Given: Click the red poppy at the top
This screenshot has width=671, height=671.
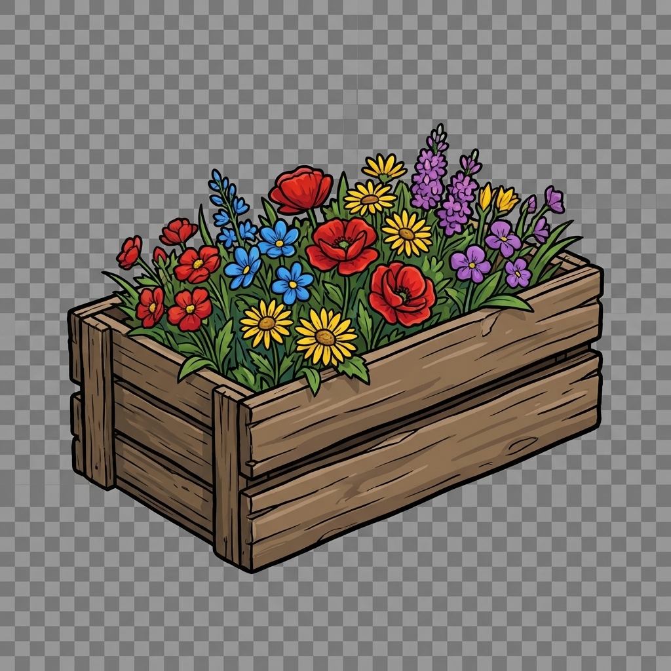Looking at the screenshot, I should coord(301,189).
